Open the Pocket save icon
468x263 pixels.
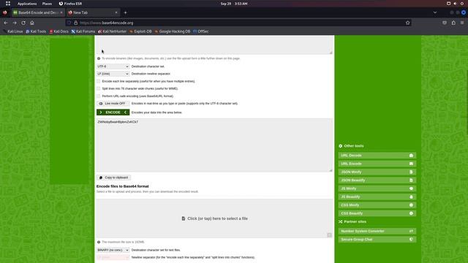(x=445, y=23)
